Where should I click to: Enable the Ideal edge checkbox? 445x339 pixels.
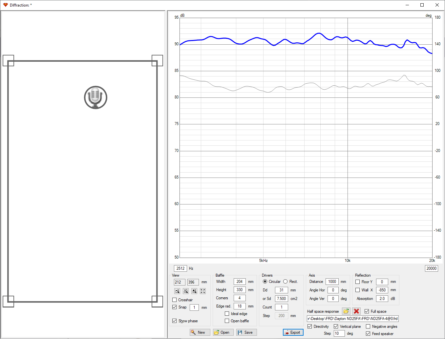pyautogui.click(x=227, y=314)
